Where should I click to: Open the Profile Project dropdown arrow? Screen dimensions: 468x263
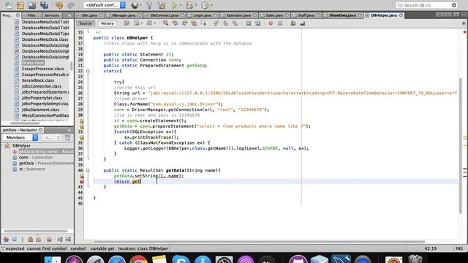coord(212,5)
